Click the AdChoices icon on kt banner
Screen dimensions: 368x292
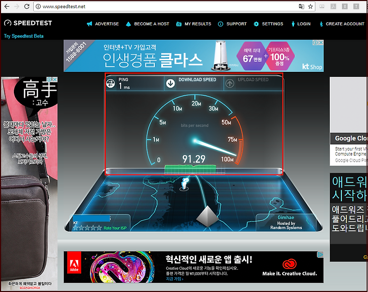click(x=316, y=43)
